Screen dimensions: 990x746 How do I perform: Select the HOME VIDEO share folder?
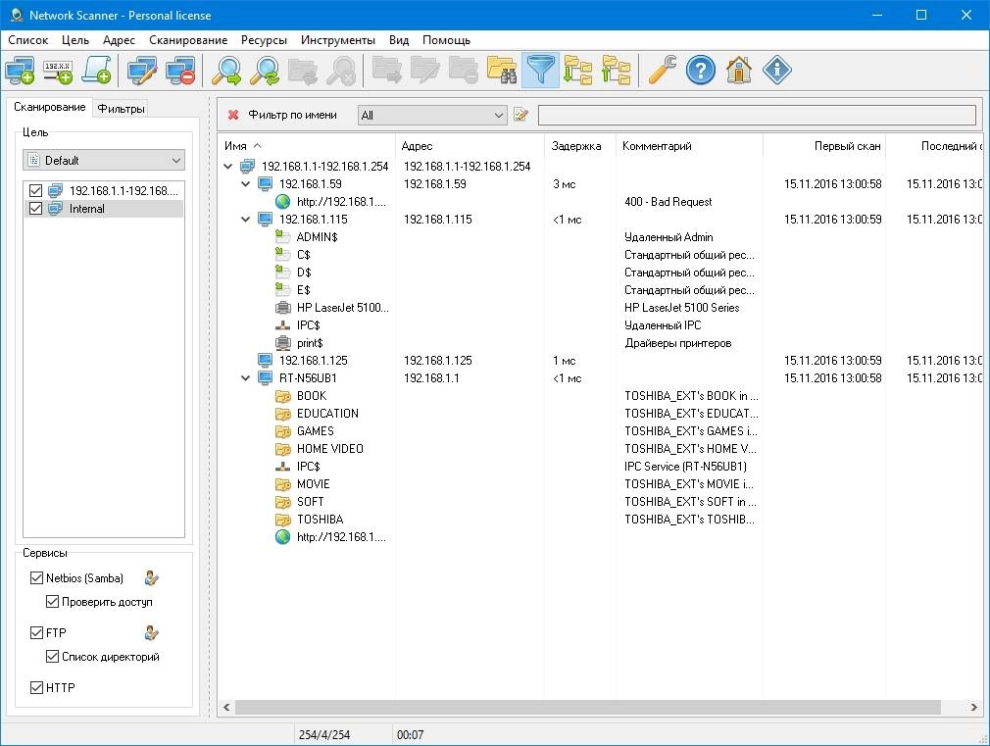[x=329, y=449]
